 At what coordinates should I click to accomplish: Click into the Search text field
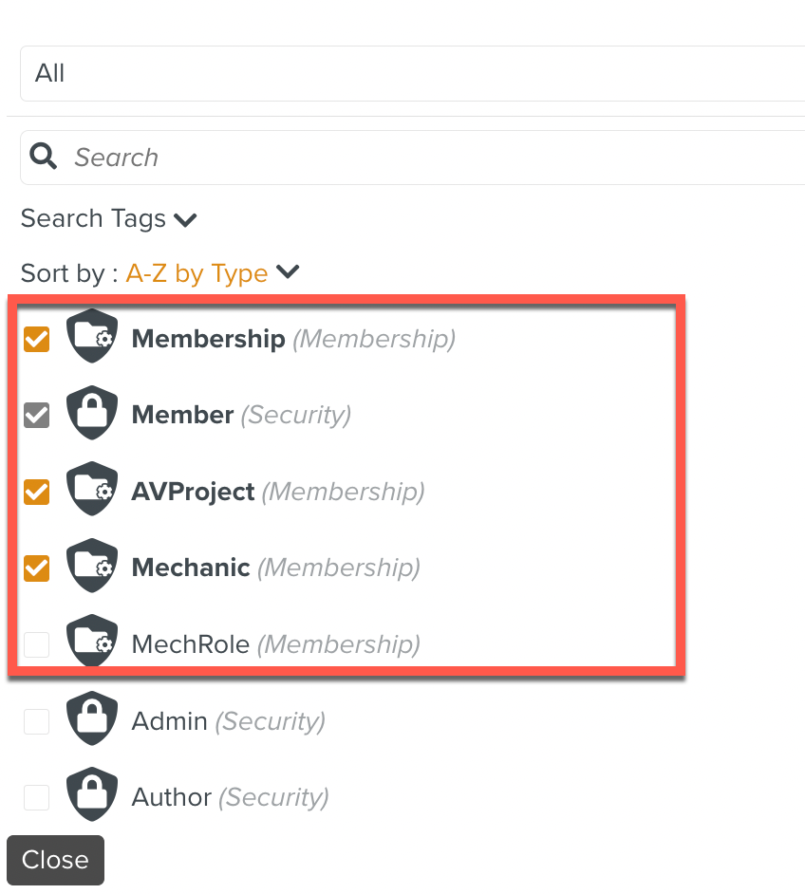(427, 157)
